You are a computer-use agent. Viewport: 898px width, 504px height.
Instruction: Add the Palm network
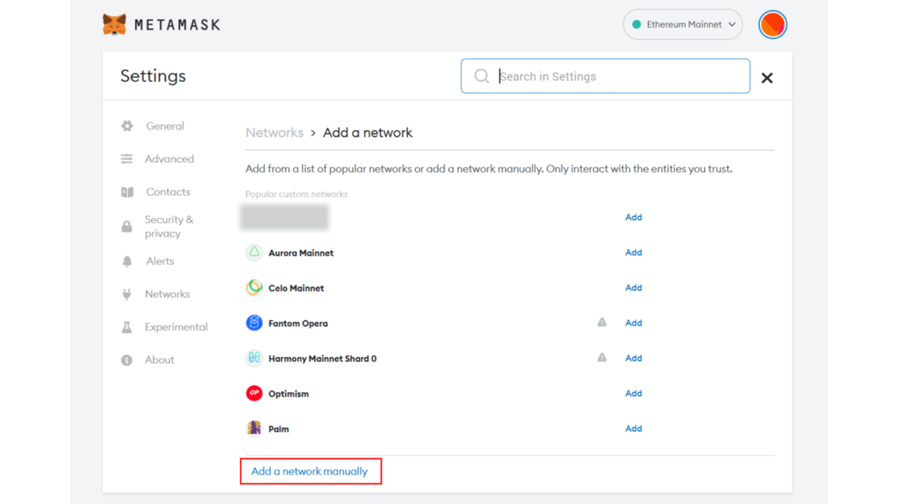click(633, 429)
